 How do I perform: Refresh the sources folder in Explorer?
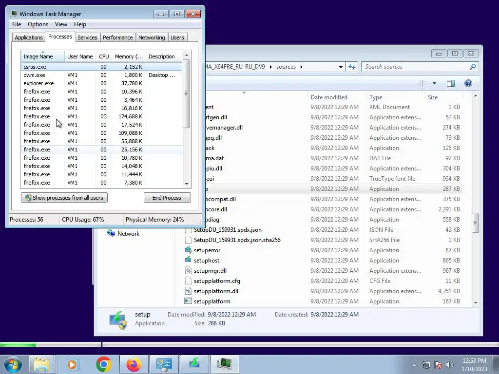[352, 67]
